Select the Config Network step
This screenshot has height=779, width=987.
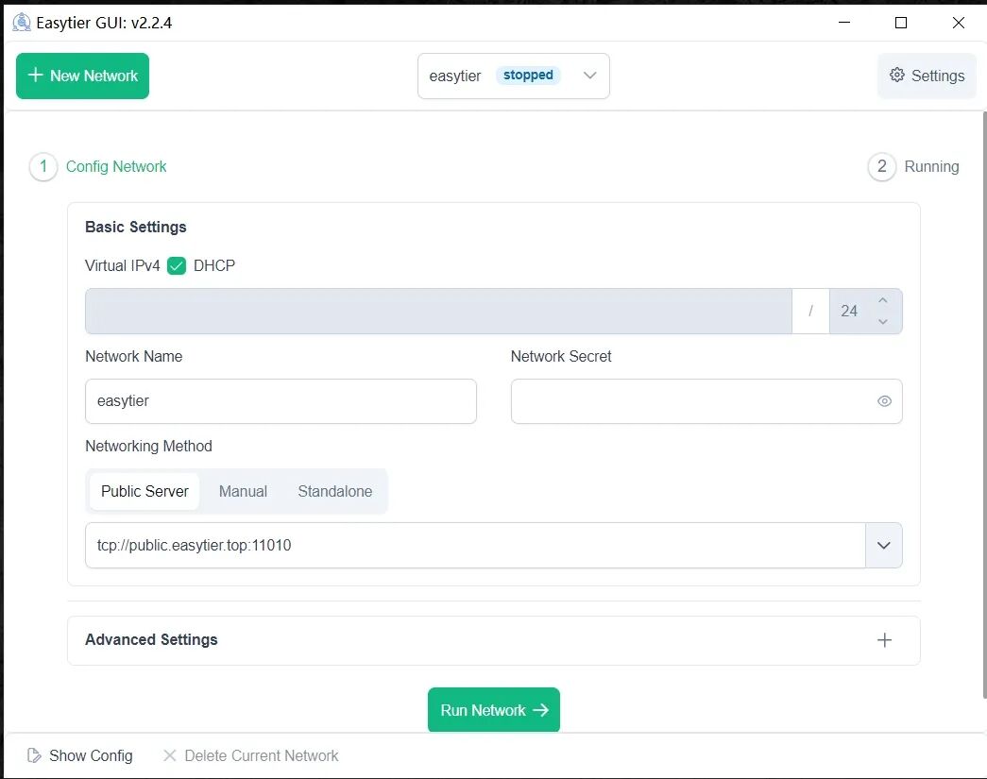[x=98, y=167]
